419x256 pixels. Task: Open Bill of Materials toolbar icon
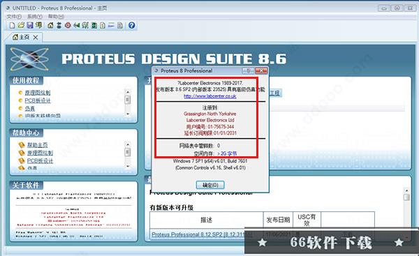click(103, 25)
